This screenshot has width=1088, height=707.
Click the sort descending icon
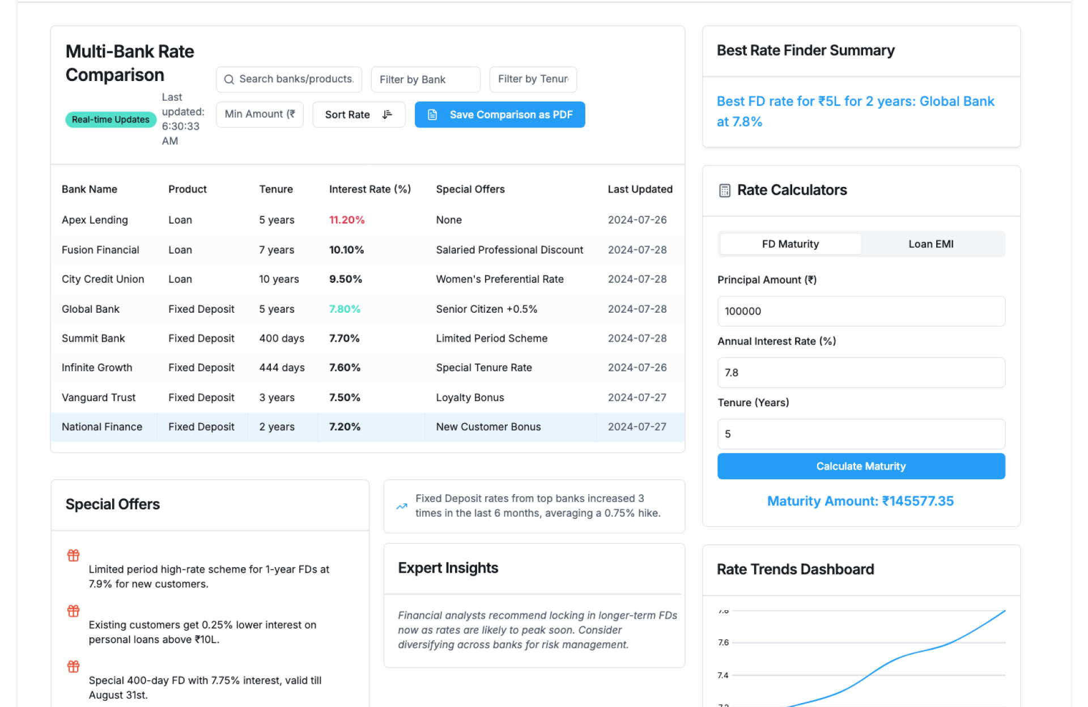point(387,114)
